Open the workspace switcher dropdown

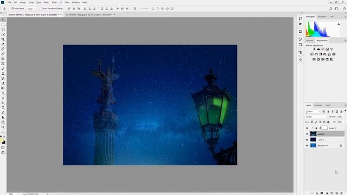point(337,9)
